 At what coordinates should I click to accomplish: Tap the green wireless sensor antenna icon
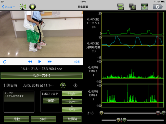(x=23, y=7)
